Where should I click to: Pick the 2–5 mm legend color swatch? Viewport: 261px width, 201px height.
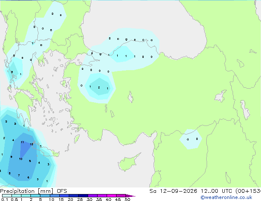pyautogui.click(x=35, y=196)
